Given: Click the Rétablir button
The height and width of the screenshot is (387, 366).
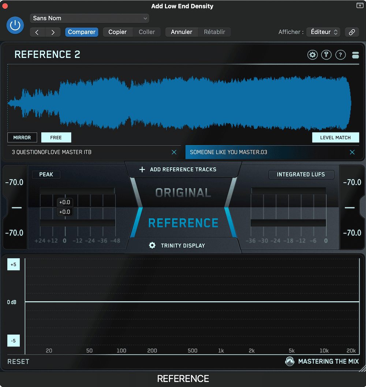Looking at the screenshot, I should tap(214, 32).
